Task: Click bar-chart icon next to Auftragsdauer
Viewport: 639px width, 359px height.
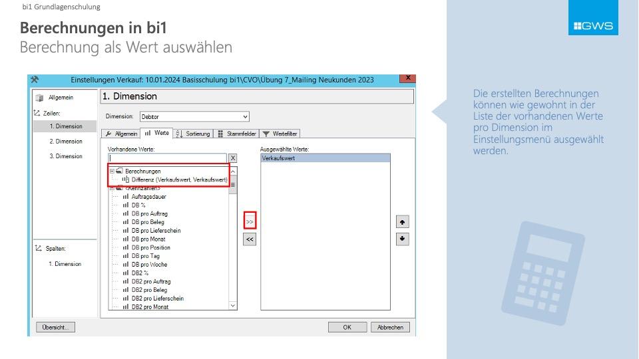Action: (x=126, y=197)
